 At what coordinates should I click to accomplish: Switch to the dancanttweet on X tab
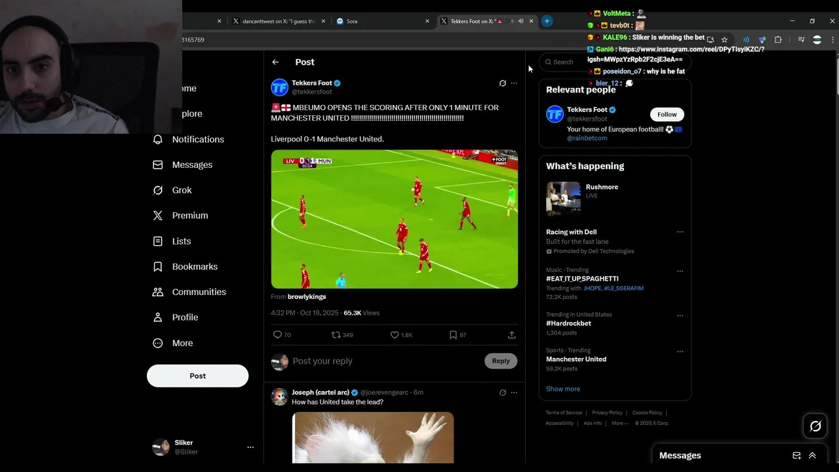tap(279, 21)
